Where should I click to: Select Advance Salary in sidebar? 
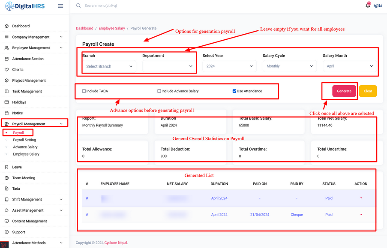click(25, 147)
